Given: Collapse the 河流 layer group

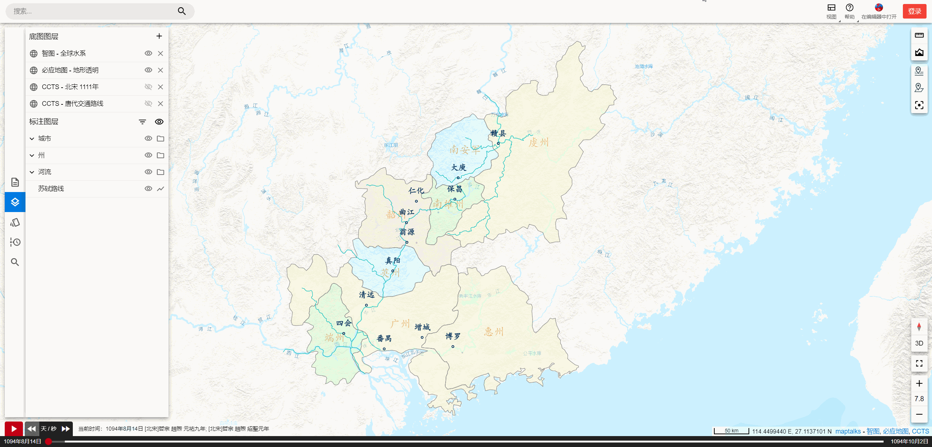Looking at the screenshot, I should [x=32, y=172].
